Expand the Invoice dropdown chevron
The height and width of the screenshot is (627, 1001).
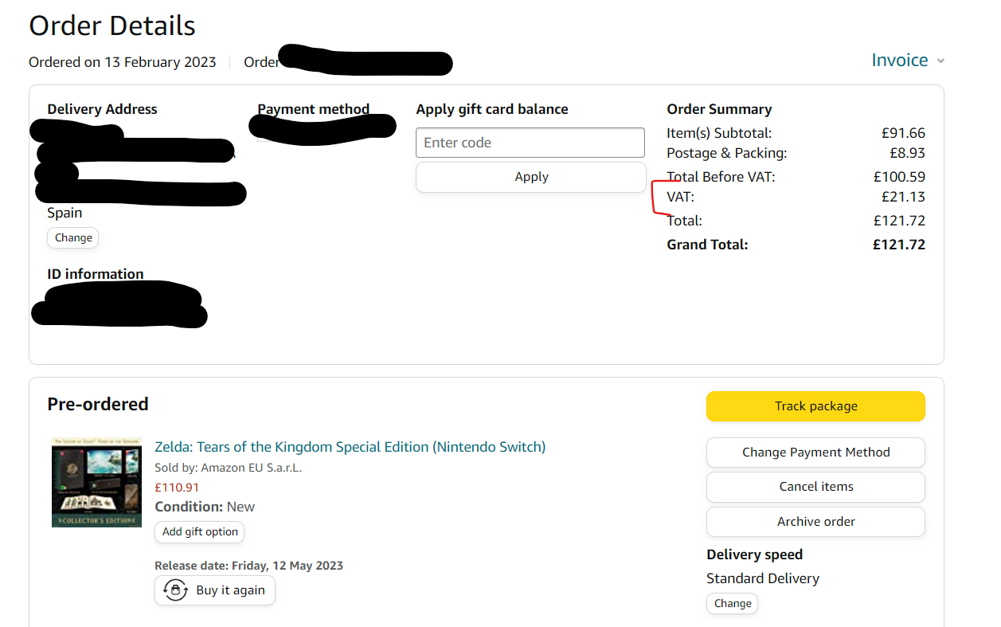pos(940,61)
